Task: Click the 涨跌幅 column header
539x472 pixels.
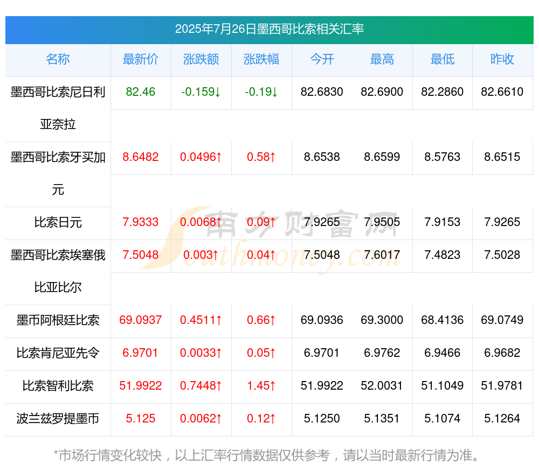Action: pos(261,59)
